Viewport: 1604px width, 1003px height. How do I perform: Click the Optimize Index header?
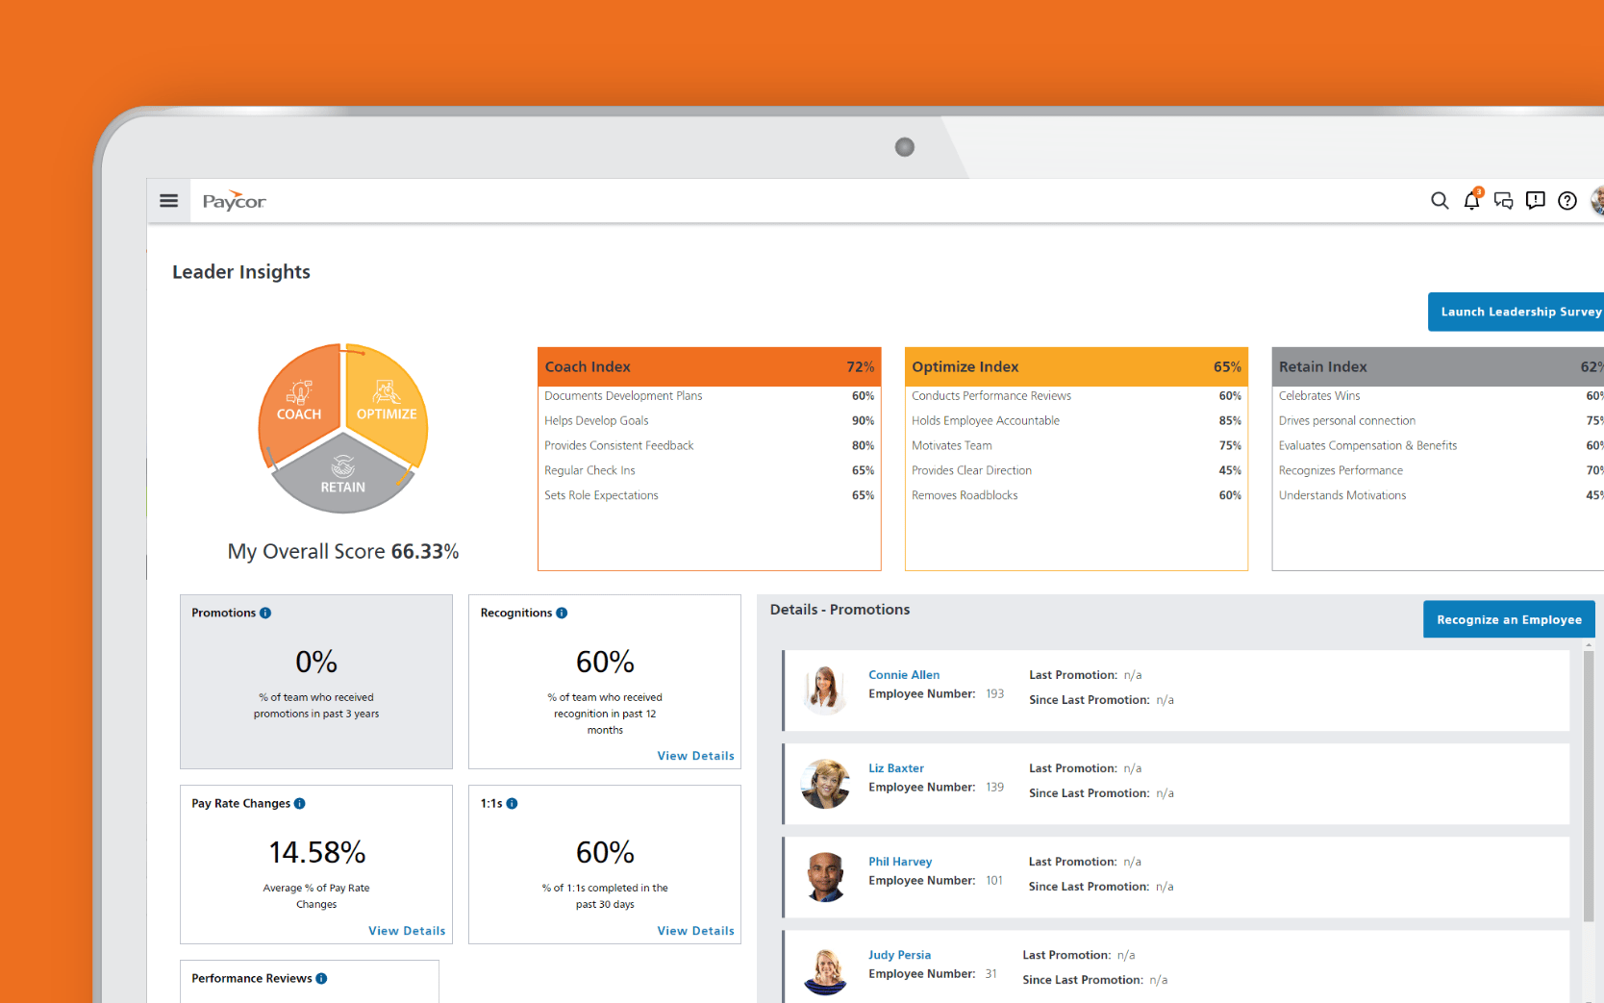[x=1076, y=366]
